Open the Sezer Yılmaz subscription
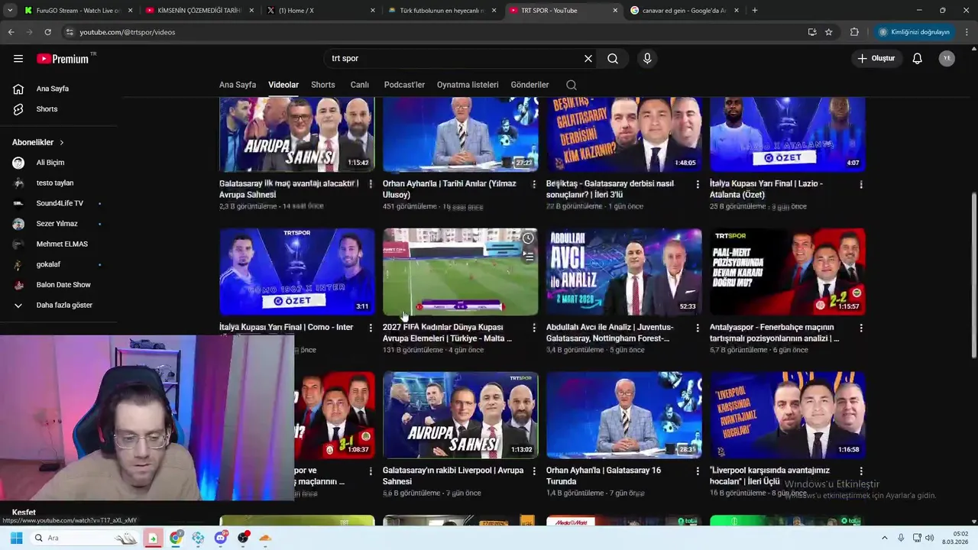 click(x=59, y=224)
